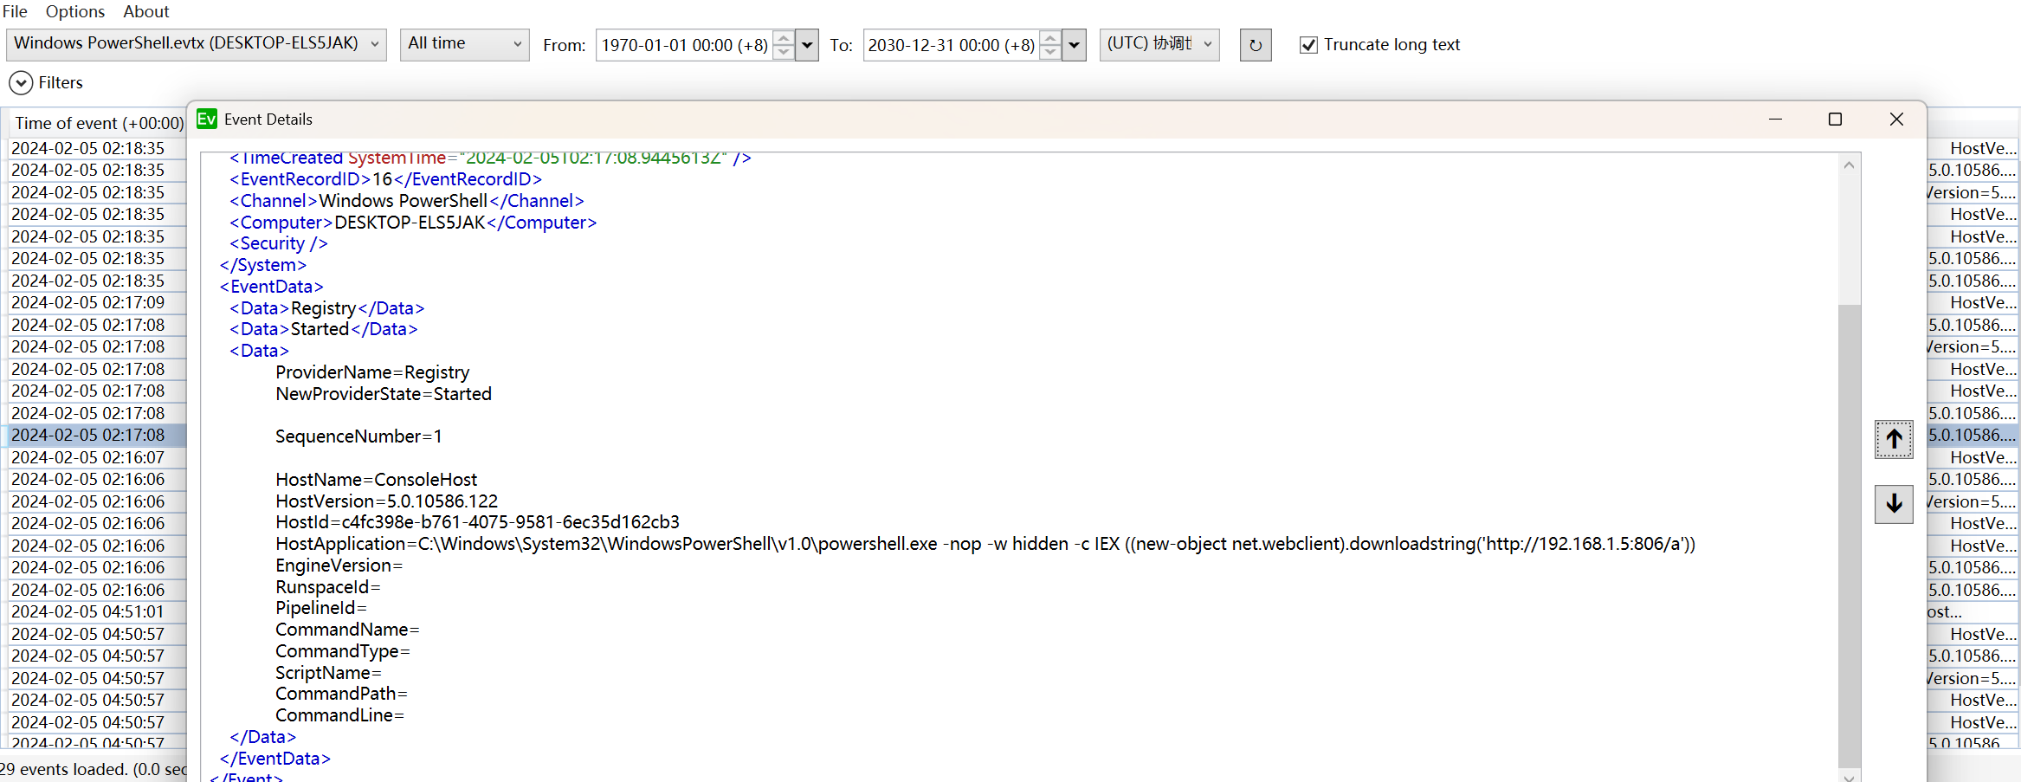
Task: Click the EventRecordID 16 line
Action: [x=385, y=179]
